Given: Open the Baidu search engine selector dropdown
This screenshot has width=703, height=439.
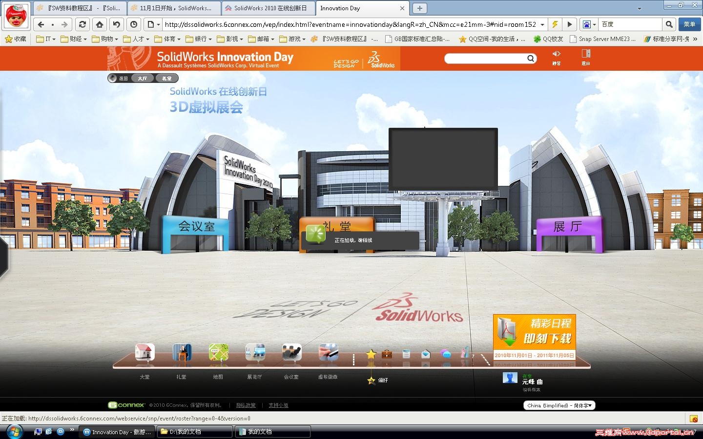Looking at the screenshot, I should [589, 24].
